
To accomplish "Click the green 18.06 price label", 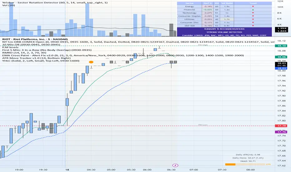I will click(282, 57).
